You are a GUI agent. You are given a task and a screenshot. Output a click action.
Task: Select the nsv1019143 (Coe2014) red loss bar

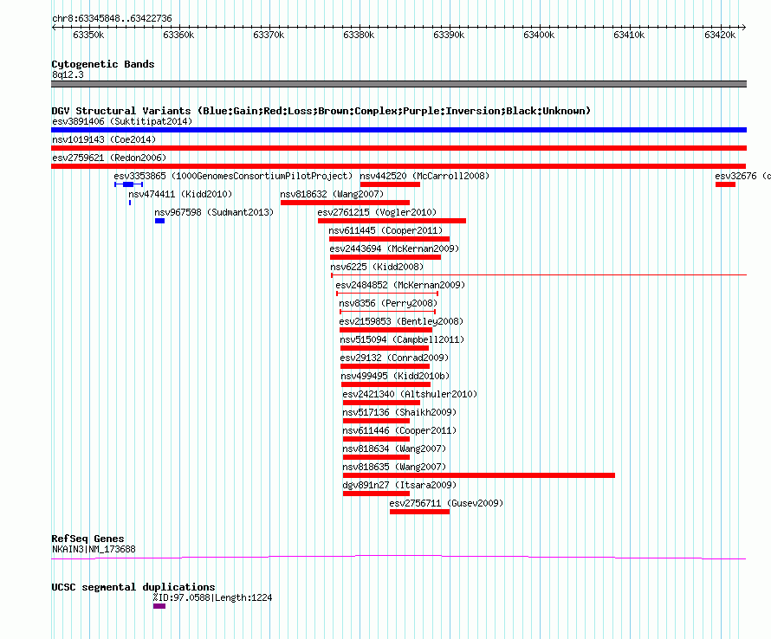398,148
